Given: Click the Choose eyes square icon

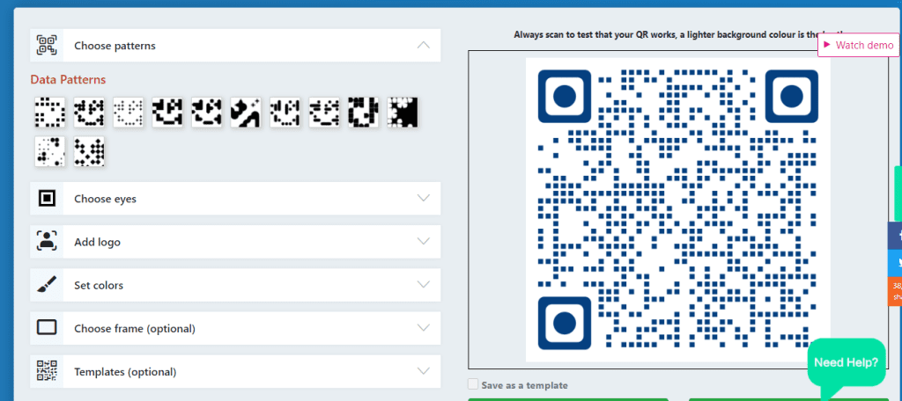Looking at the screenshot, I should [47, 199].
